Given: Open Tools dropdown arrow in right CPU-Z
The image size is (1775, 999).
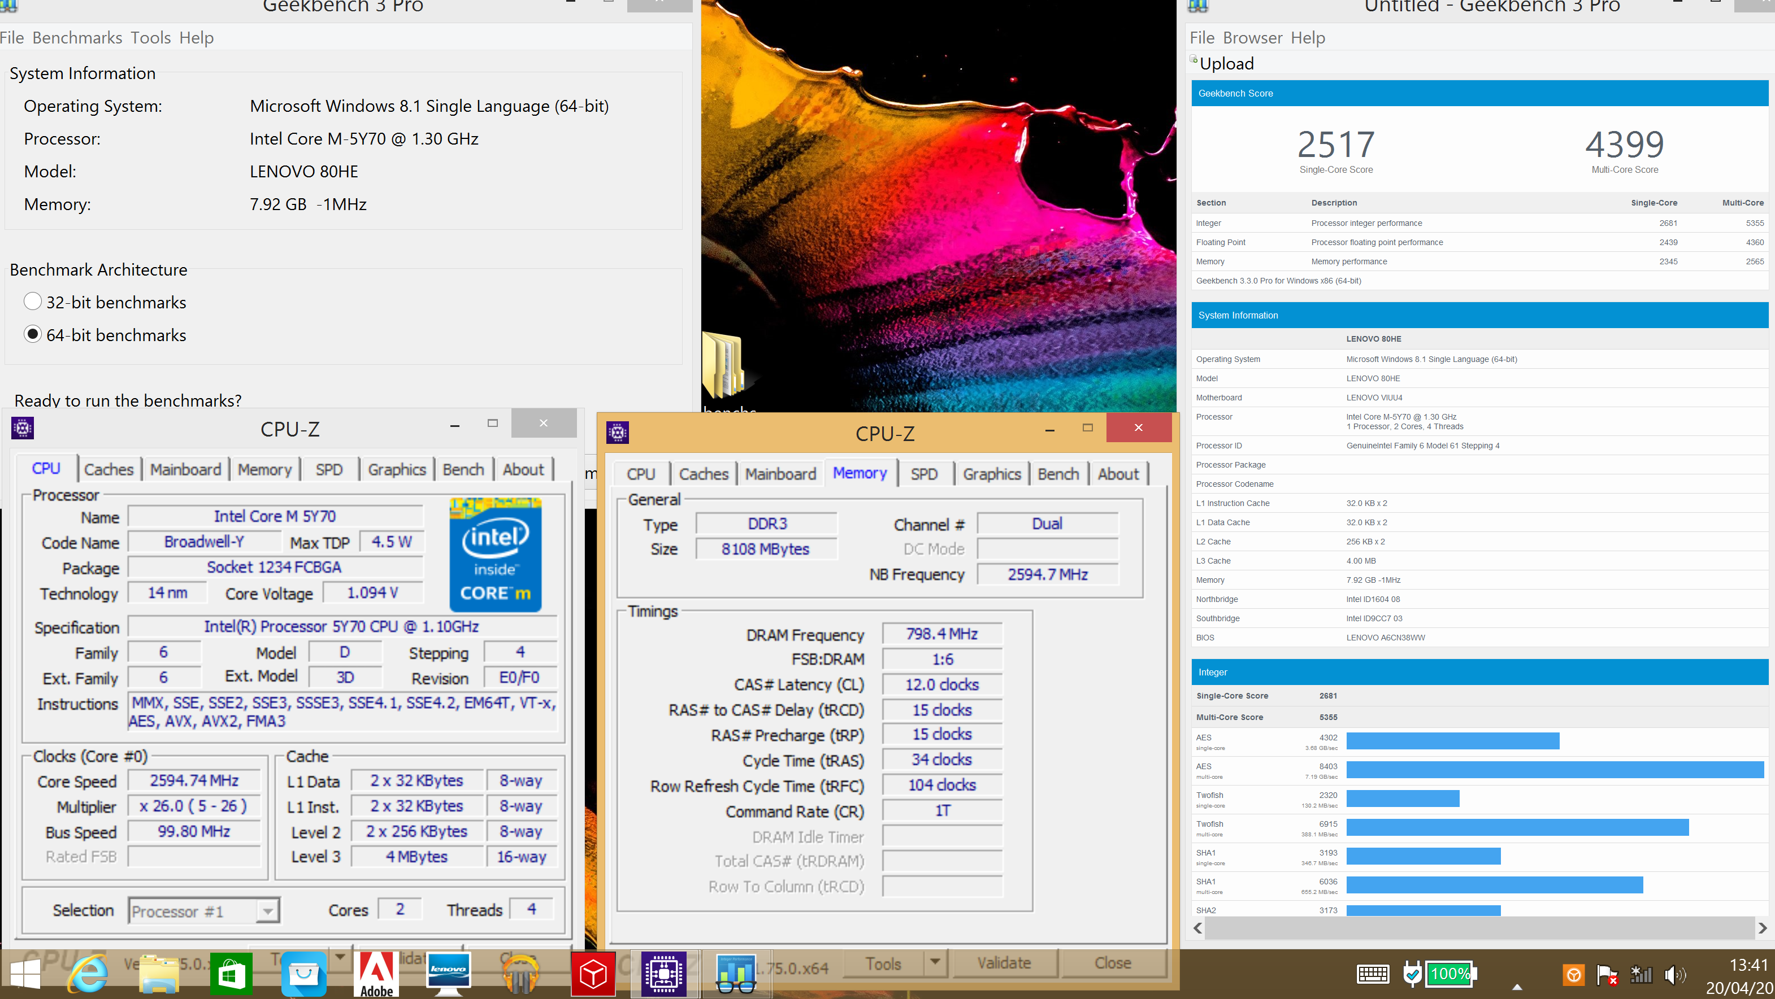Looking at the screenshot, I should pos(935,962).
